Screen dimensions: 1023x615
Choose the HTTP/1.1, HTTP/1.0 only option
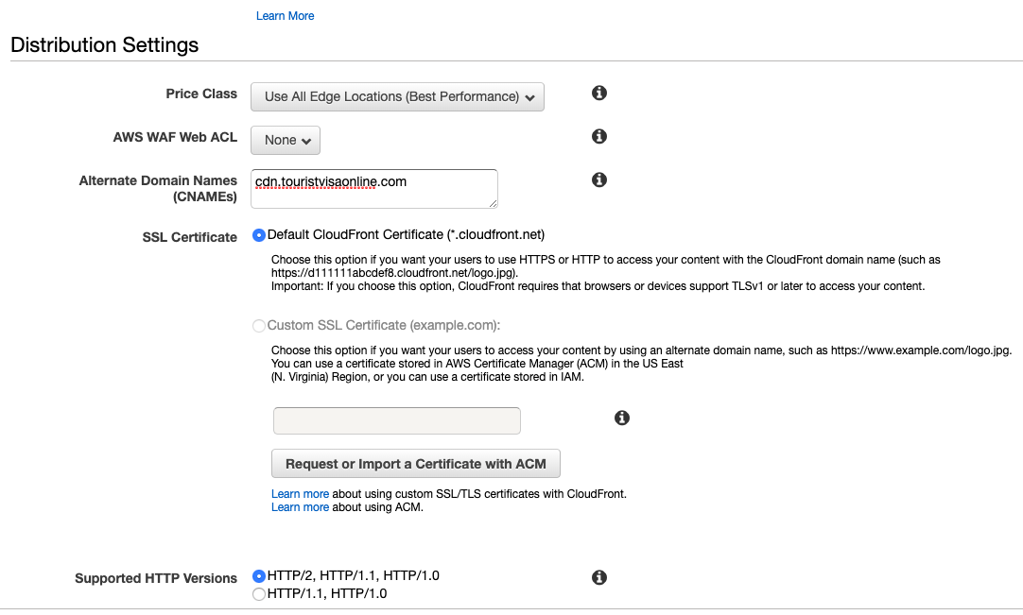pyautogui.click(x=259, y=594)
